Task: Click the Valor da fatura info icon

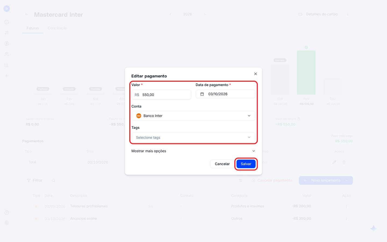Action: tap(299, 119)
